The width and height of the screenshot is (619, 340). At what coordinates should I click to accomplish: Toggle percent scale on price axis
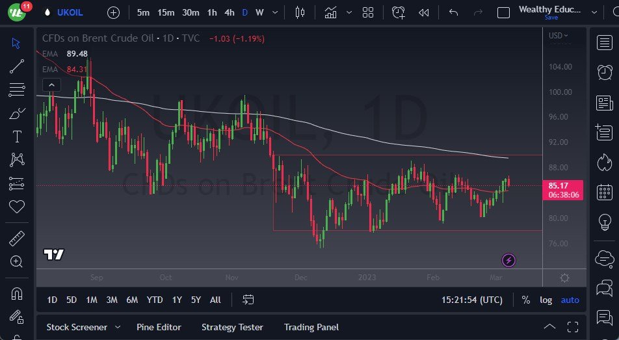coord(525,300)
